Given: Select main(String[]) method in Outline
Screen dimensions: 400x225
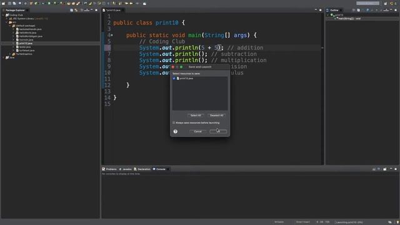Looking at the screenshot, I should tap(349, 19).
